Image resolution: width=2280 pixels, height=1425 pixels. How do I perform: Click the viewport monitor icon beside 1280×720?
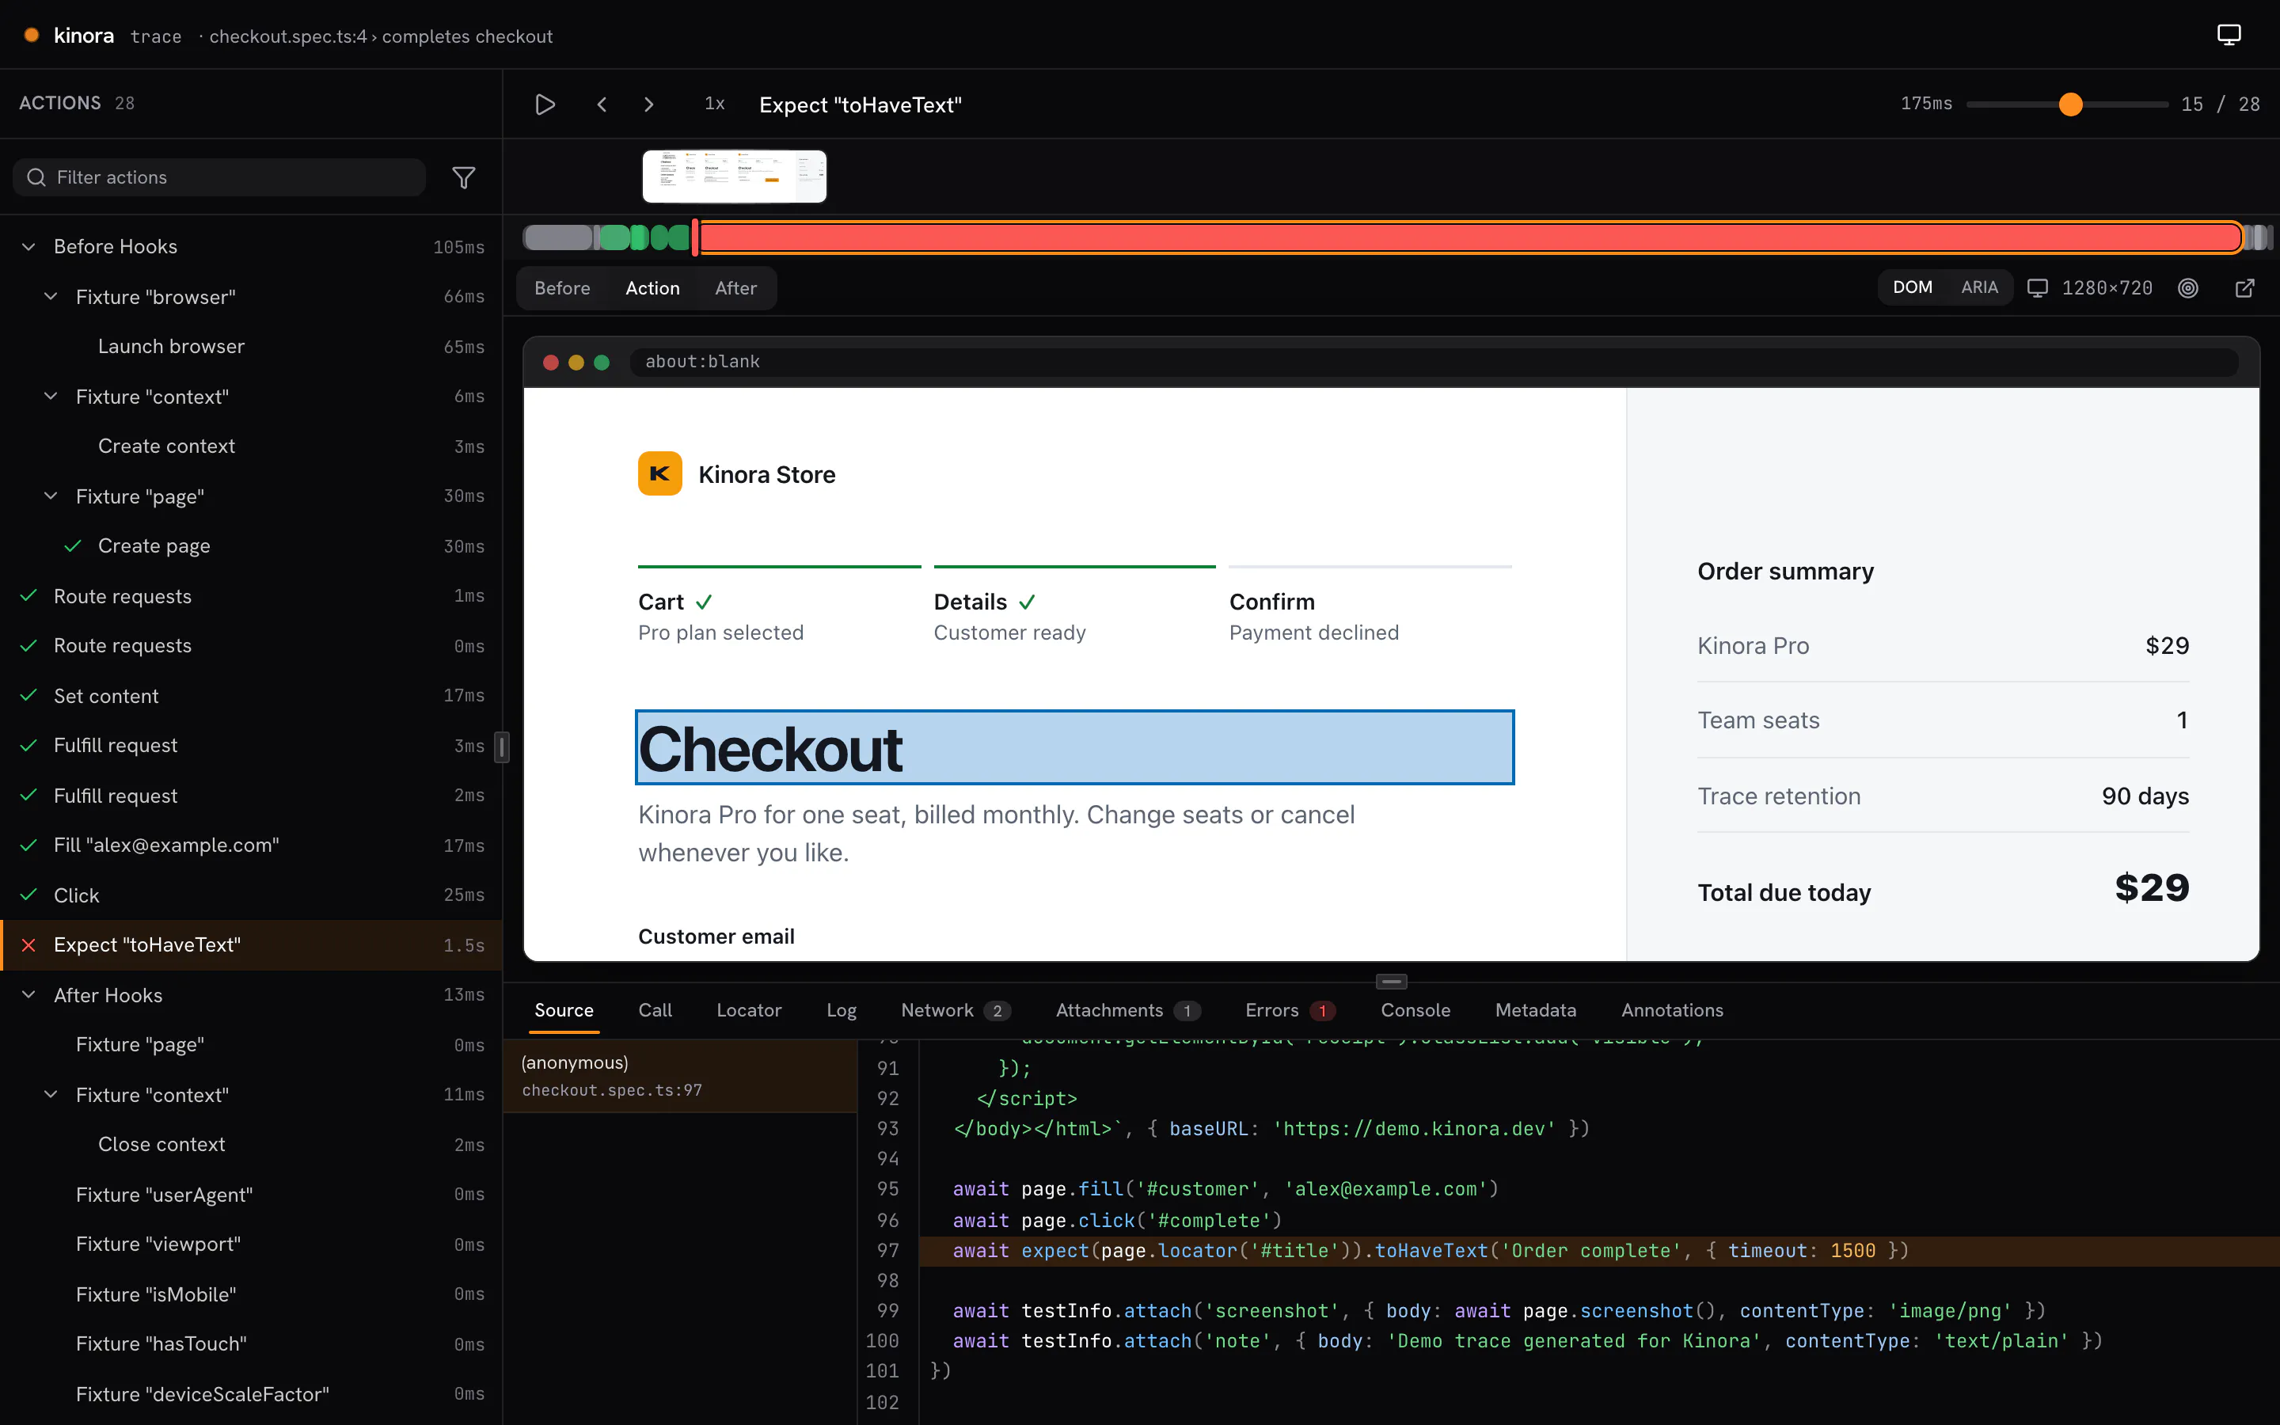[x=2037, y=288]
